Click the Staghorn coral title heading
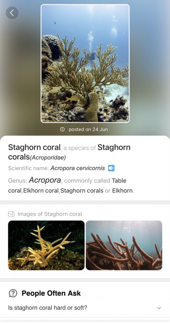Screen dimensions: 170x324 click(x=34, y=147)
